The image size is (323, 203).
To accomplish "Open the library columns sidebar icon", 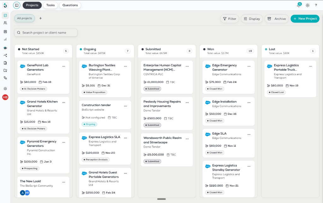I will (x=5, y=32).
